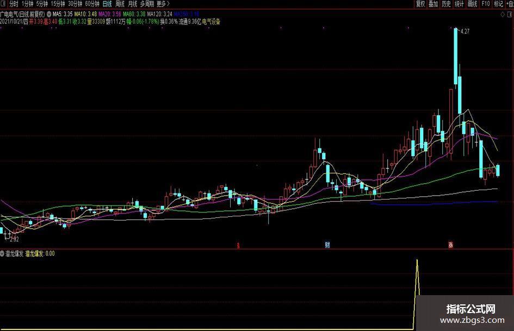
Task: Select the 5分钟 period tab
Action: tap(42, 4)
